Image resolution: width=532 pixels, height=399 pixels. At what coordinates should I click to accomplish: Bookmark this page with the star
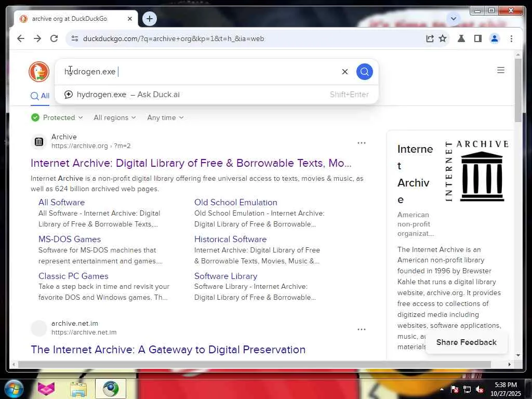point(443,38)
